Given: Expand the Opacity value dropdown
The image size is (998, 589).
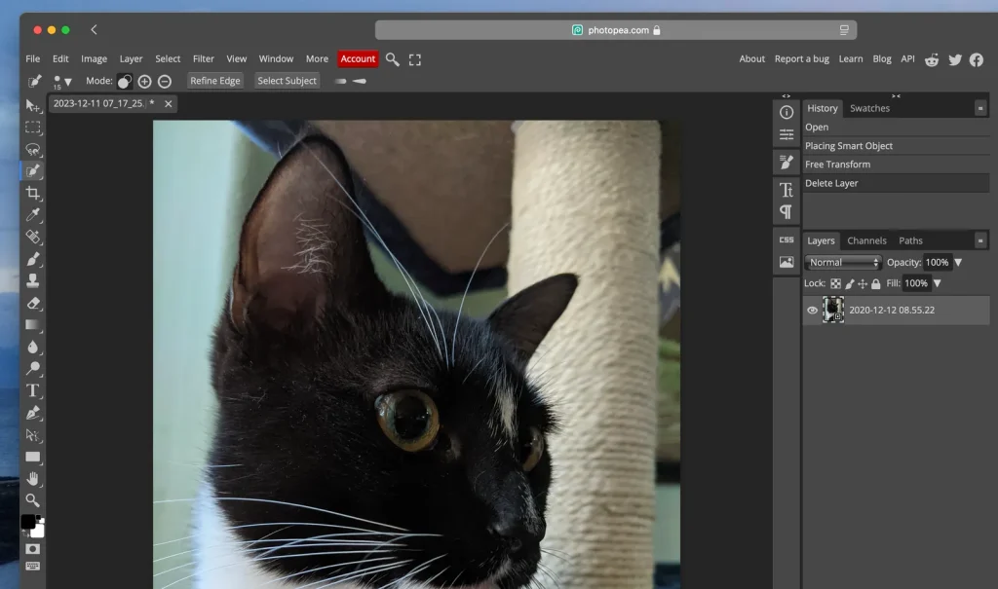Looking at the screenshot, I should [x=957, y=262].
